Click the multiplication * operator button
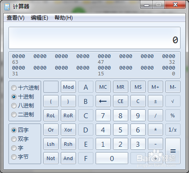Viewport: 189px width, 173px height. [155, 130]
